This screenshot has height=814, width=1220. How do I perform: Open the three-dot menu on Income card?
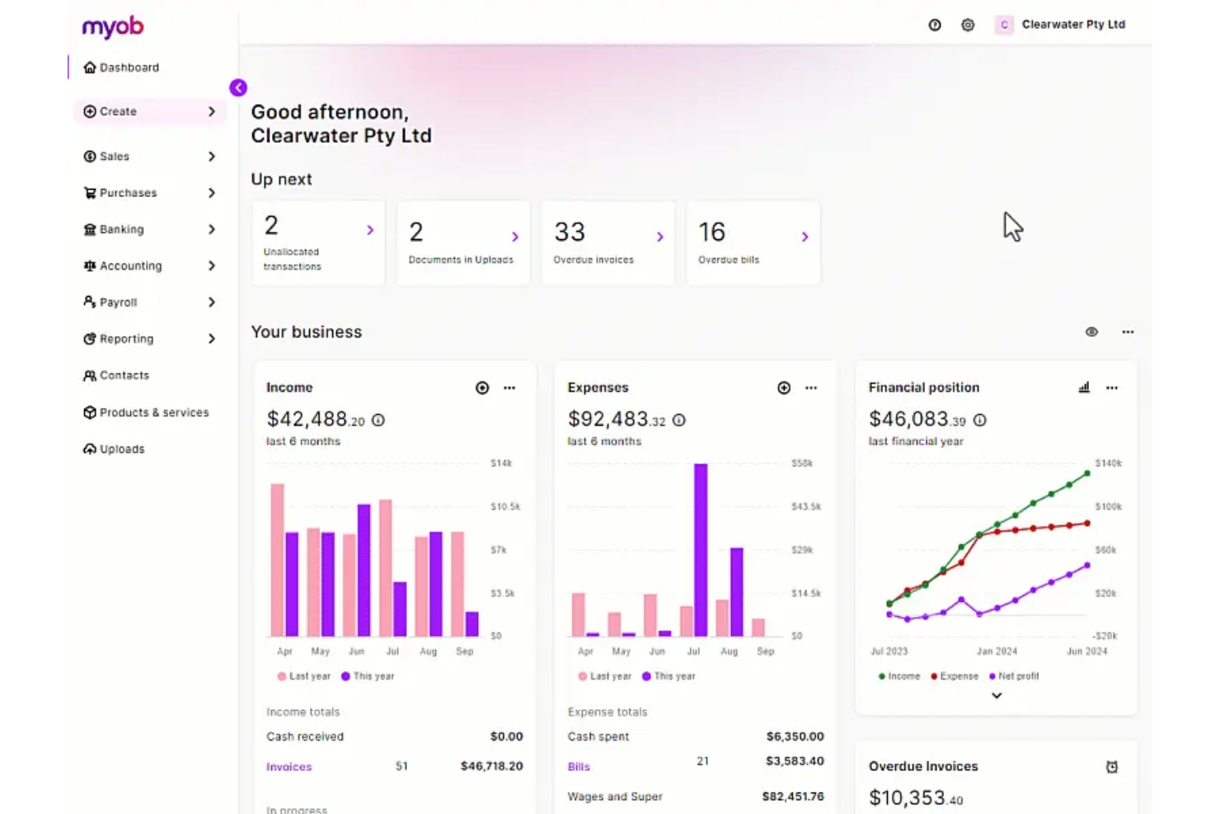click(509, 388)
